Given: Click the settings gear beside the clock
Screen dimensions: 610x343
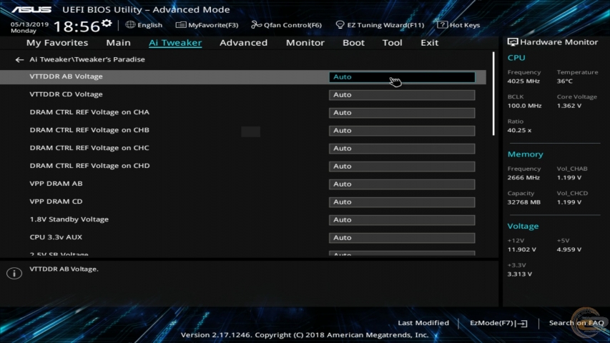Looking at the screenshot, I should click(107, 24).
